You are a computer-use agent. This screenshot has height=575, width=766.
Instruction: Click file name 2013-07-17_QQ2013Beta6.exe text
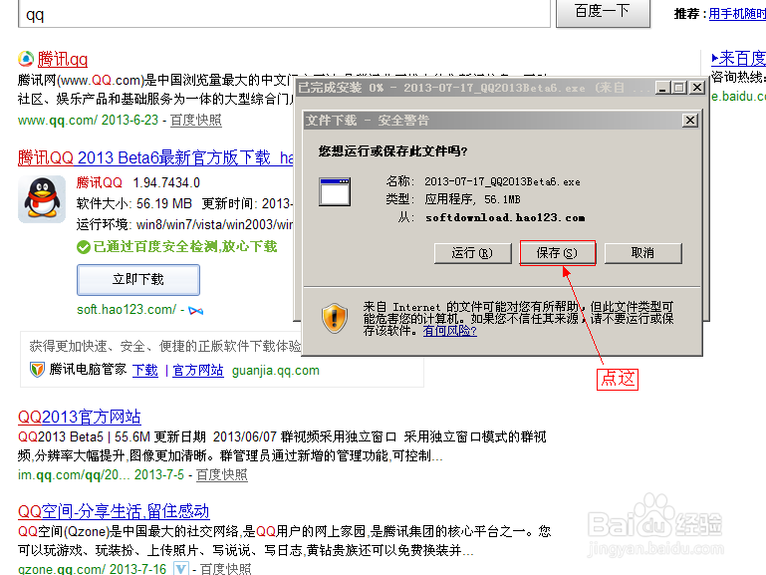[x=502, y=181]
